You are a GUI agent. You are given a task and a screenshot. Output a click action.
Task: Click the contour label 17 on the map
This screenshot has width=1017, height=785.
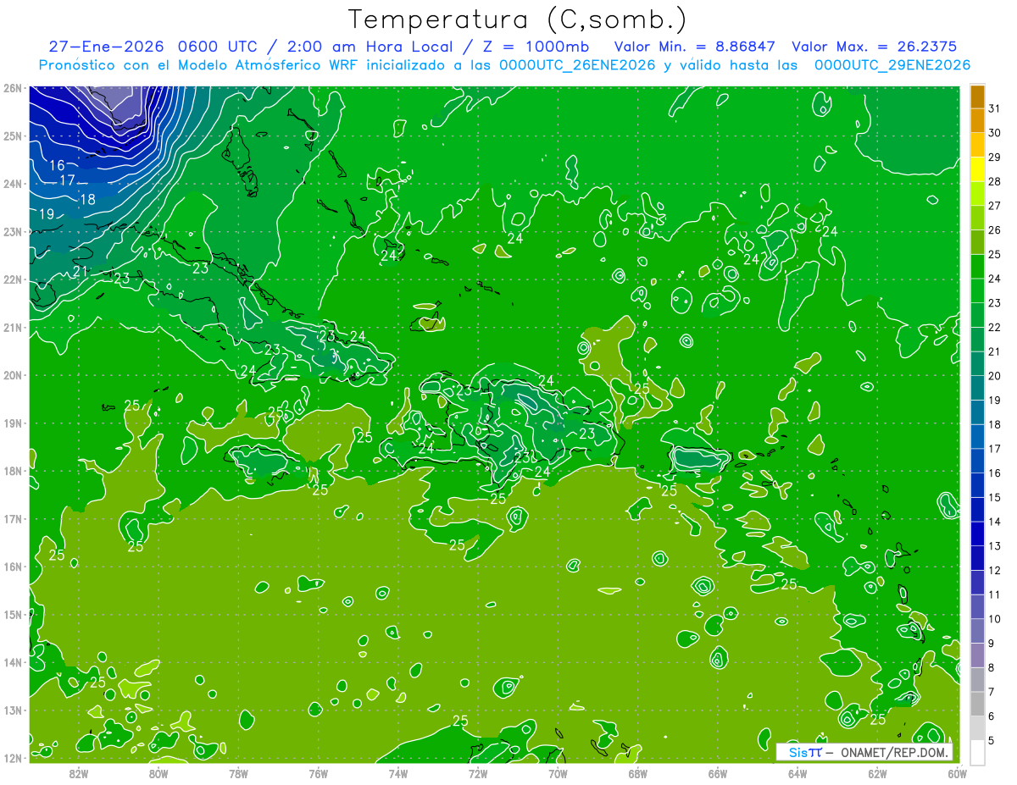(69, 180)
